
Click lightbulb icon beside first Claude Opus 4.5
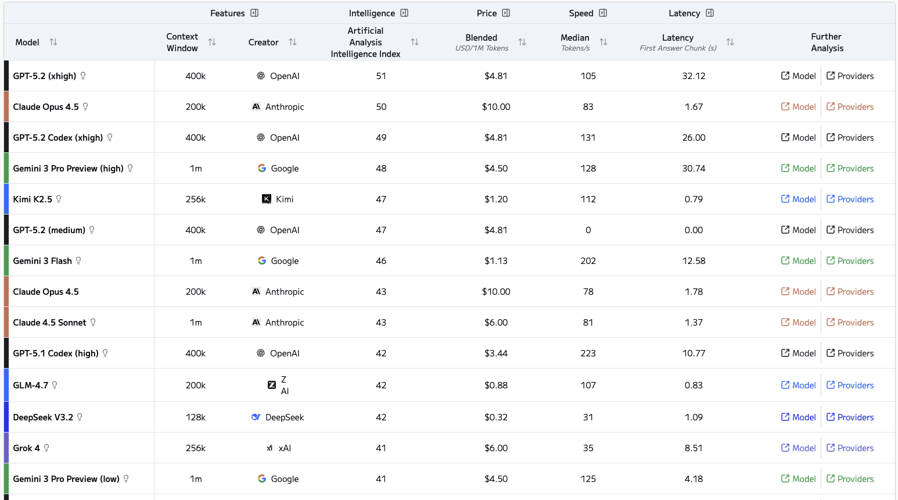85,106
